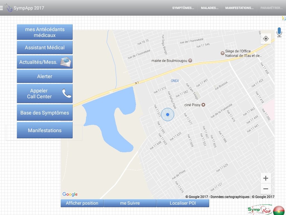
Task: Open the MANIFESTATIONS... menu
Action: click(x=239, y=8)
